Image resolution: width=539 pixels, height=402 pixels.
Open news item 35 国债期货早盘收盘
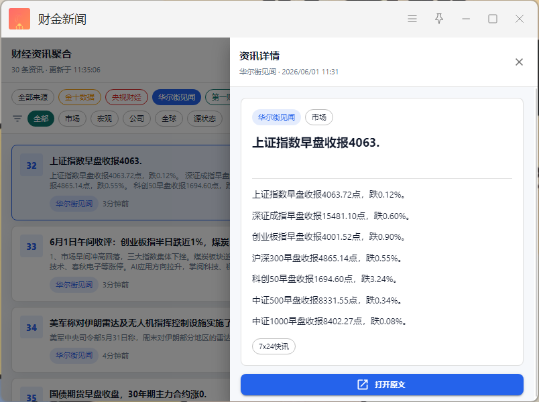tap(121, 391)
